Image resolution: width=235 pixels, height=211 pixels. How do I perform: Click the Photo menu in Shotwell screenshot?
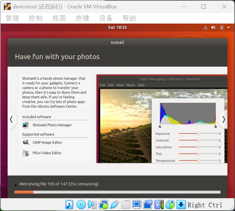click(130, 85)
